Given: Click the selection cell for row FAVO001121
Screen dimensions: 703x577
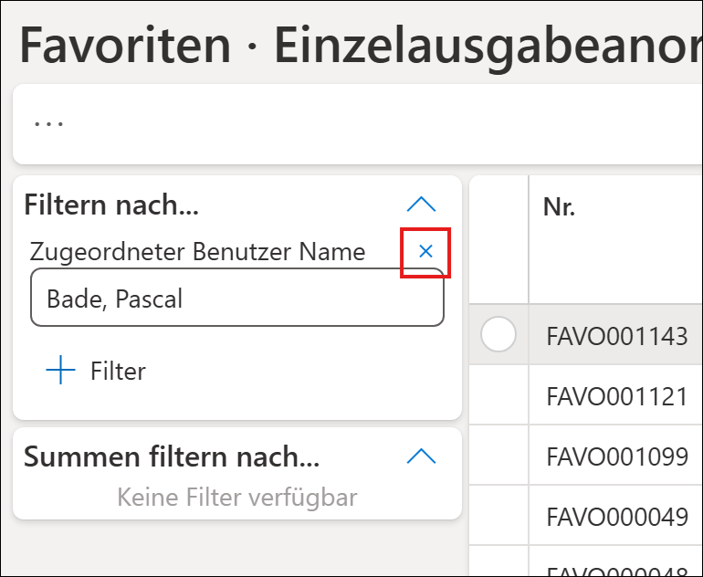Looking at the screenshot, I should click(498, 395).
